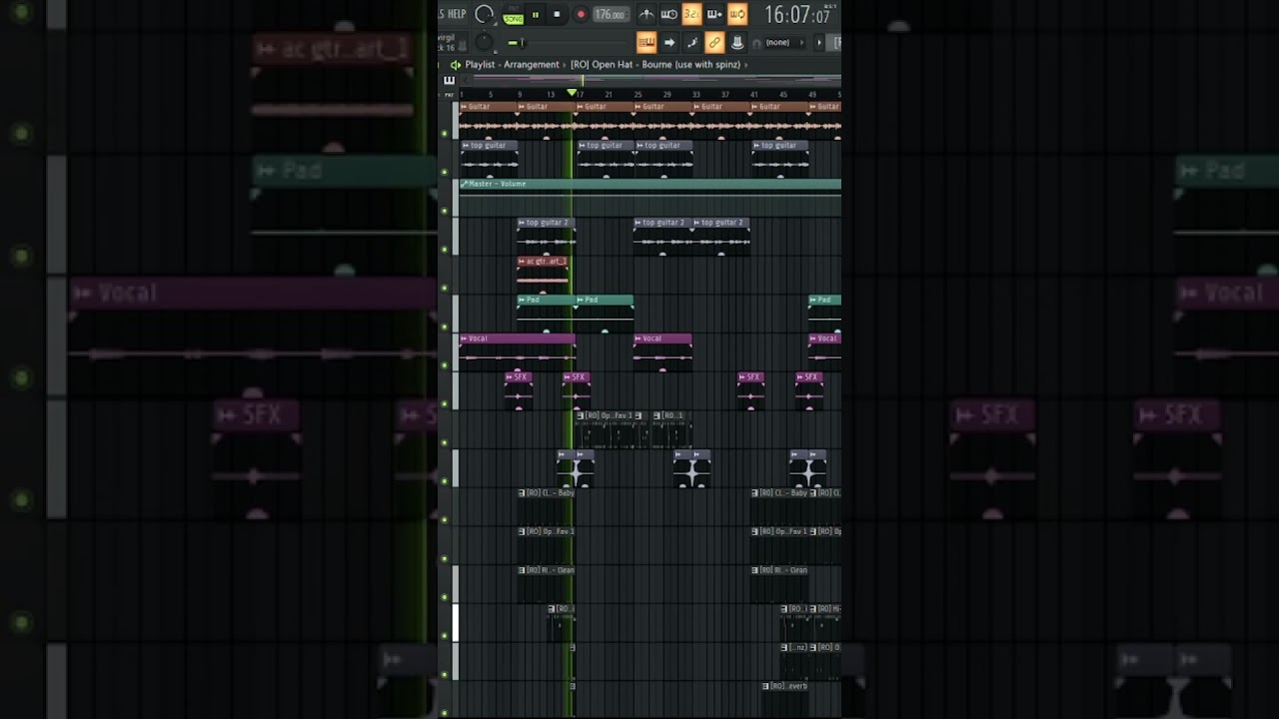The image size is (1279, 719).
Task: Toggle the multilink to controllers icon
Action: pos(714,42)
